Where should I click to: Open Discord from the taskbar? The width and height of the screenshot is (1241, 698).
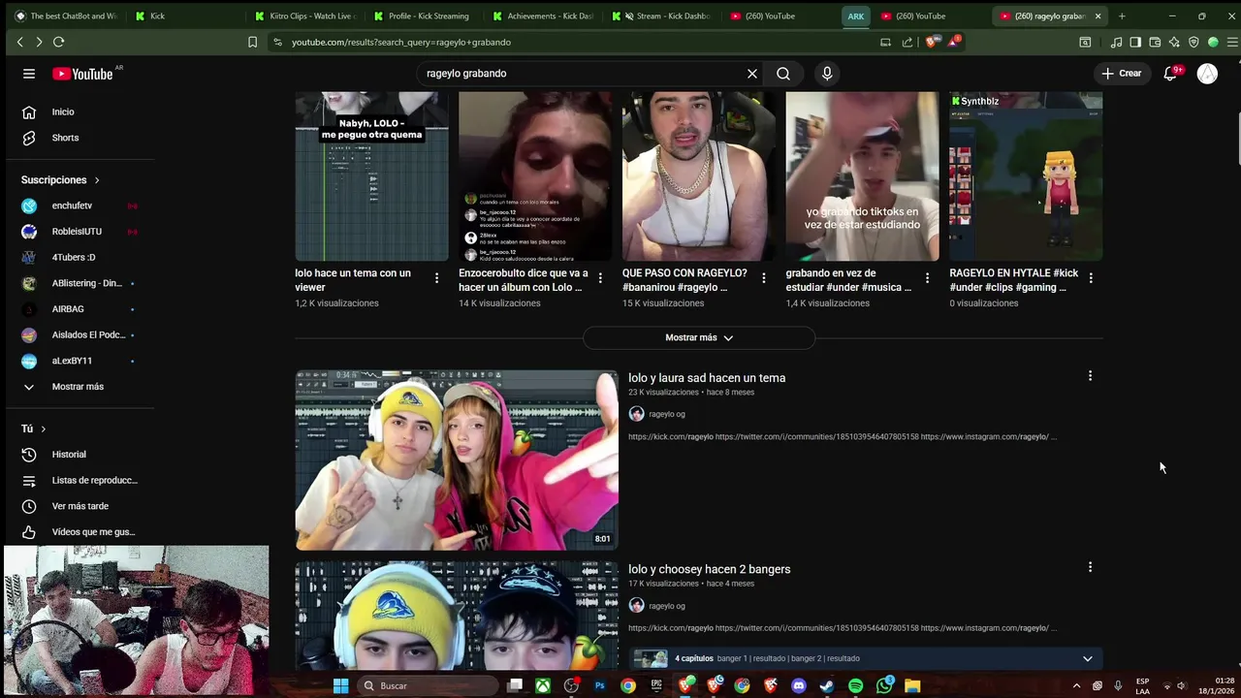click(799, 685)
